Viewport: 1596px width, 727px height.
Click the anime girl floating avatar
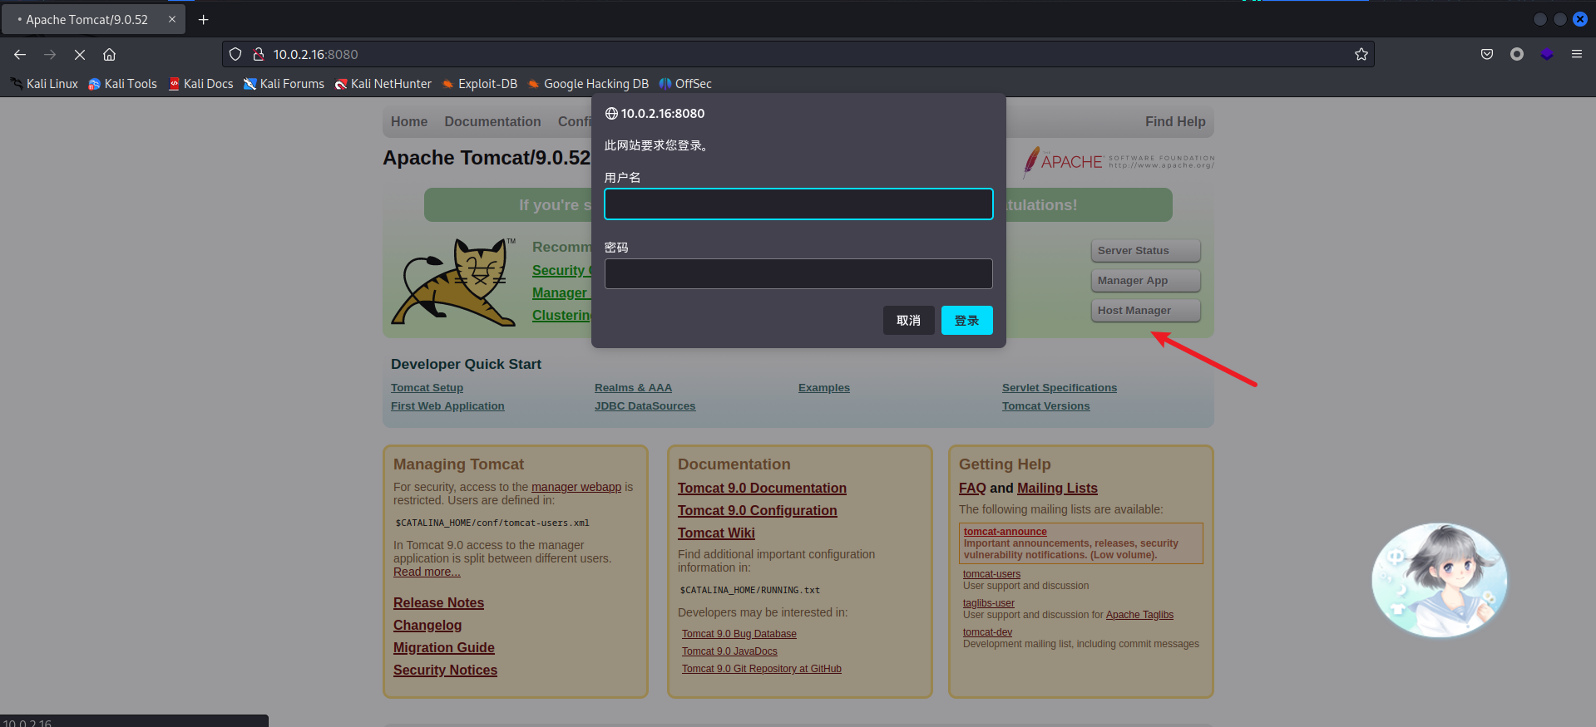(1439, 579)
